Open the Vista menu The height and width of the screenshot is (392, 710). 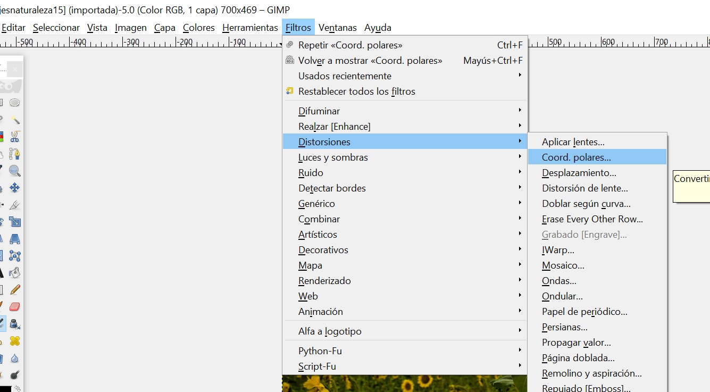(97, 28)
